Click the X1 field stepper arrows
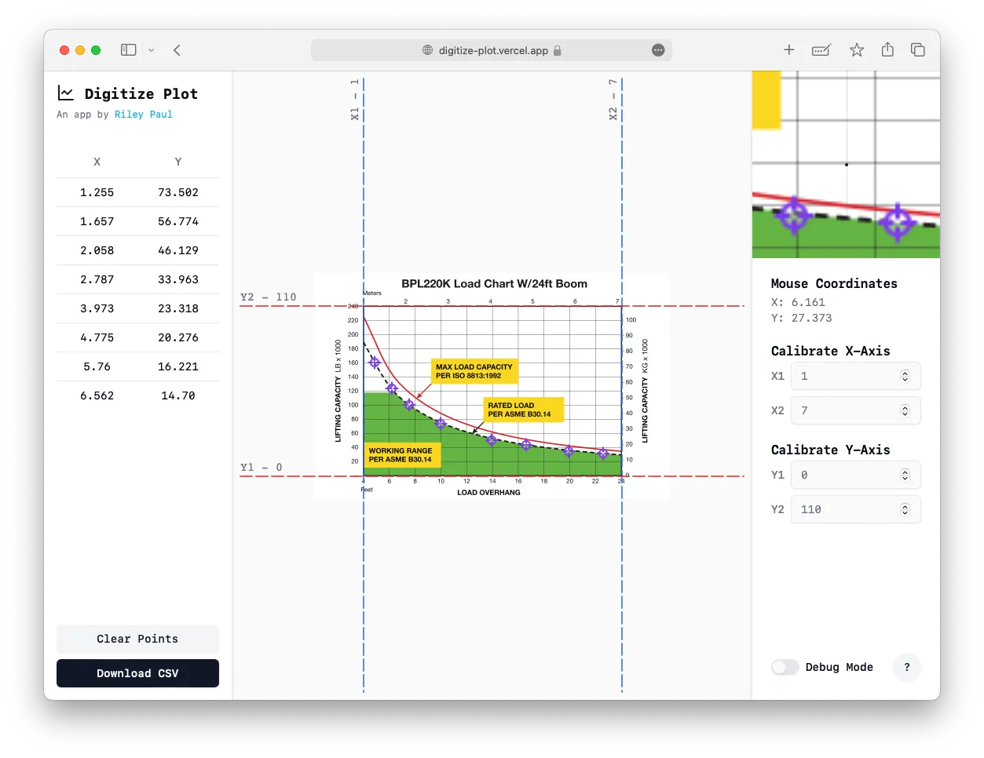Screen dimensions: 984x758 click(x=905, y=377)
